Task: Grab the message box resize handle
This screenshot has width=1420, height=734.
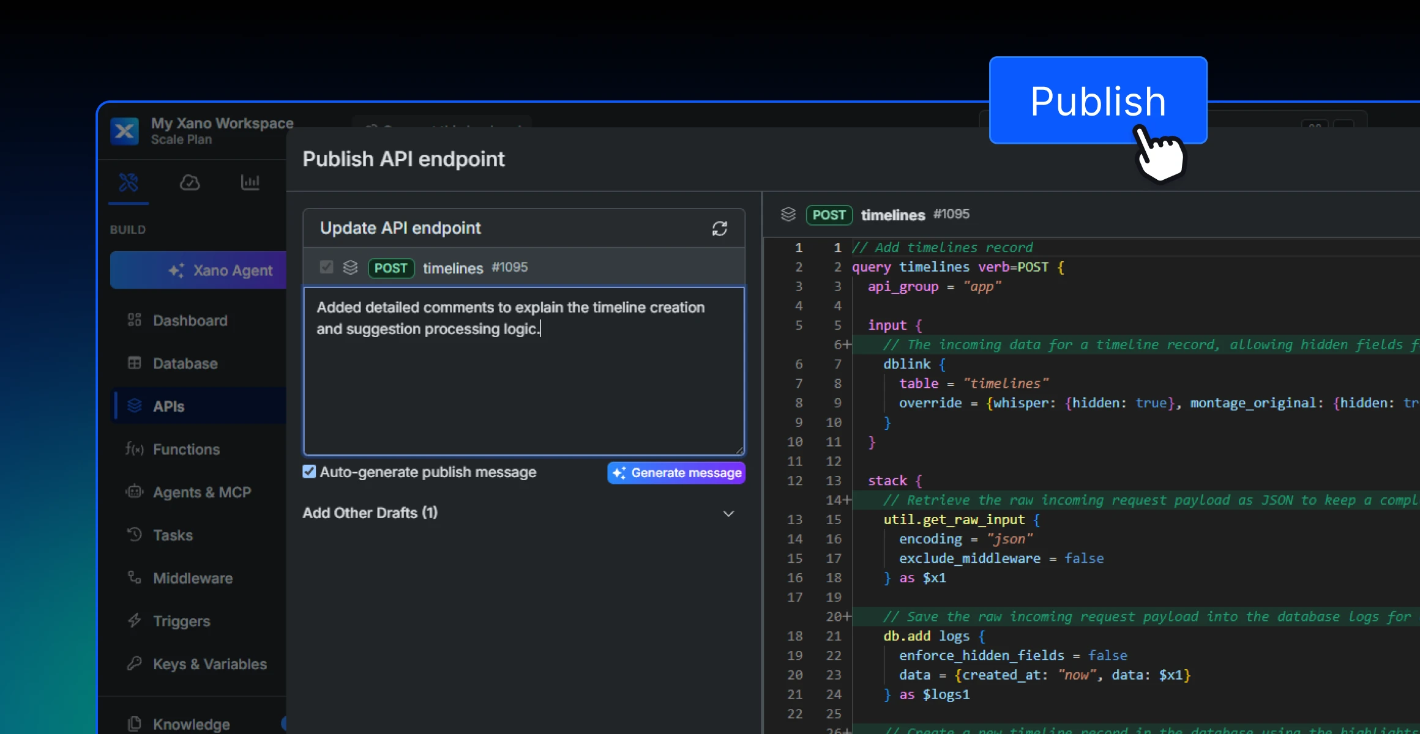Action: tap(739, 450)
